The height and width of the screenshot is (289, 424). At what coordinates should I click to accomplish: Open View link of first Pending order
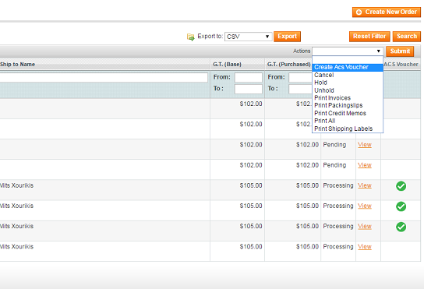pyautogui.click(x=365, y=145)
